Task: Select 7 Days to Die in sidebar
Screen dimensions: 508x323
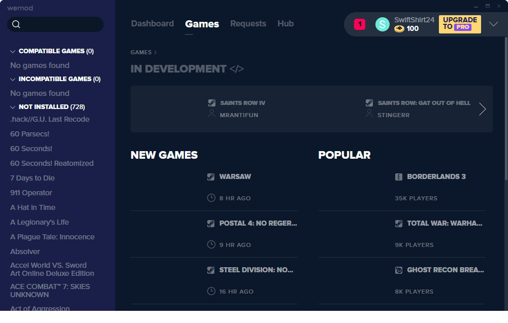Action: (33, 178)
